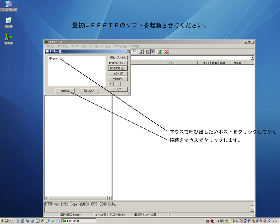Viewport: 280px width, 224px height.
Task: Open the オプション(O) menu
Action: click(x=120, y=46)
